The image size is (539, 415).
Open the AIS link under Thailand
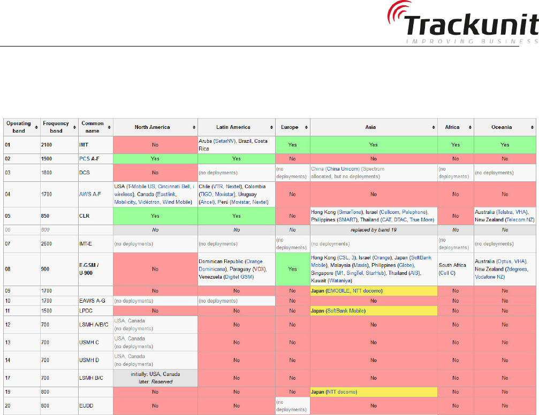(414, 273)
